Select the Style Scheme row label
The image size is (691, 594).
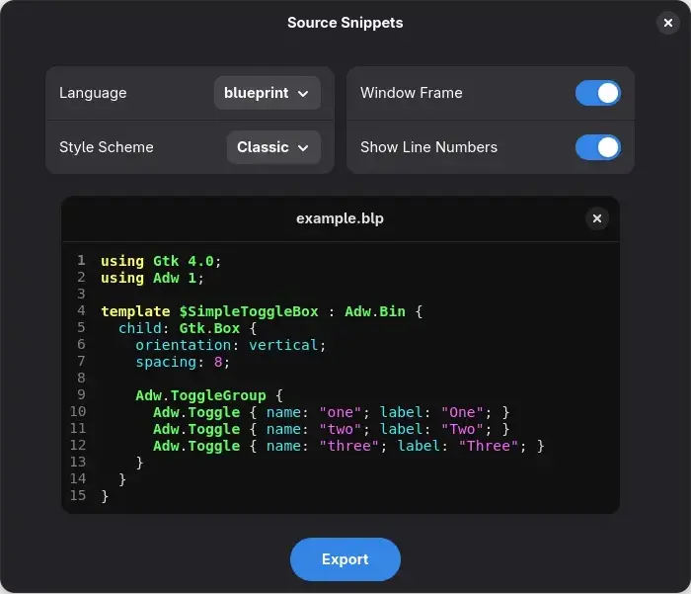coord(107,147)
